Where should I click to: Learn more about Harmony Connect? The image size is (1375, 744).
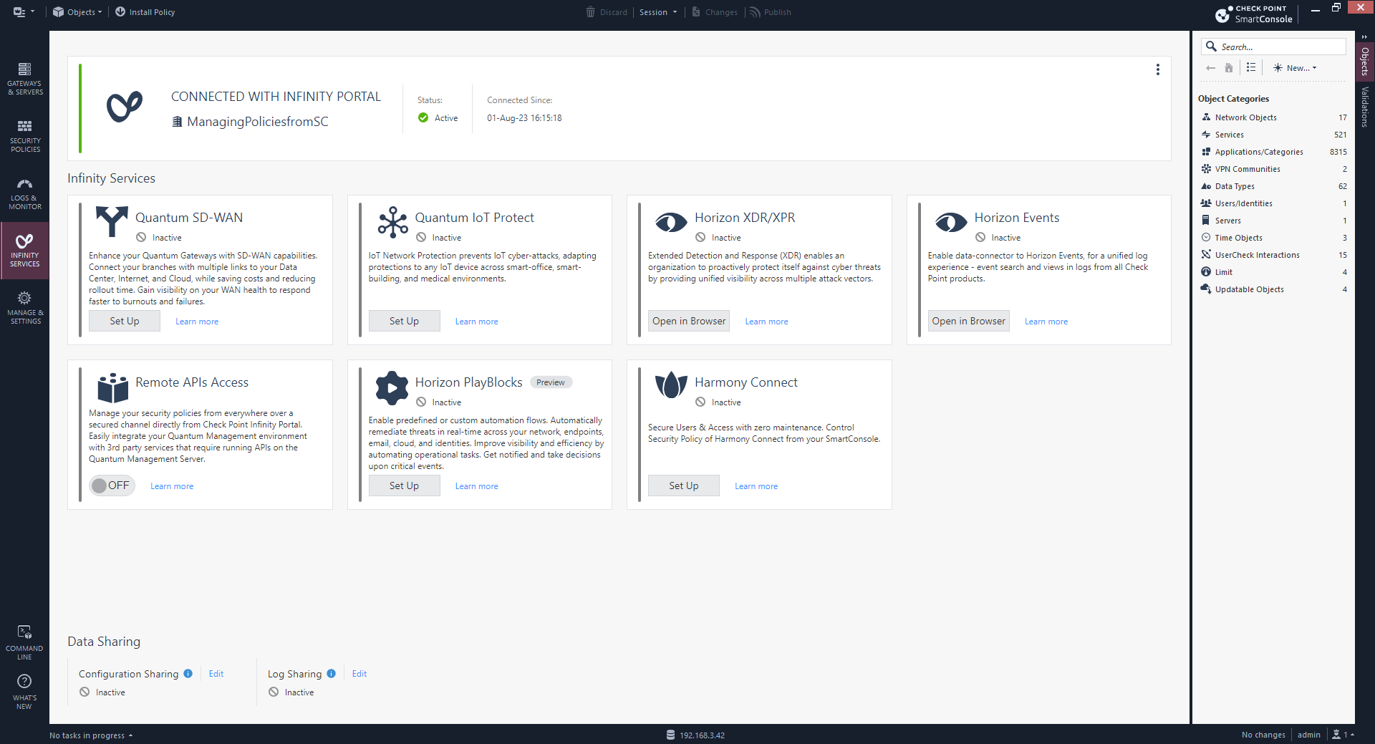(756, 486)
